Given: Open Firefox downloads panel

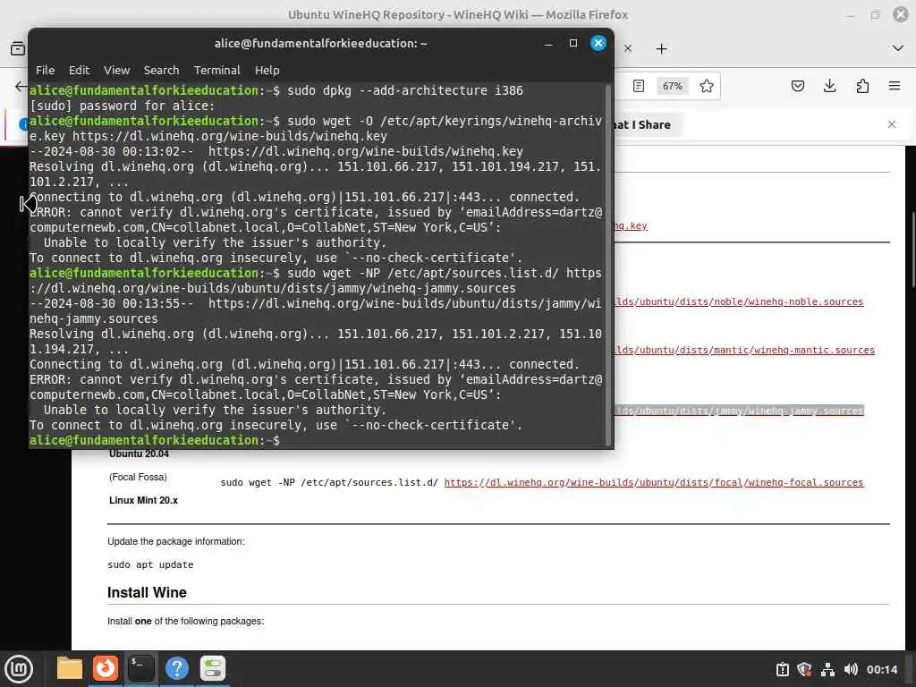Looking at the screenshot, I should [x=829, y=86].
